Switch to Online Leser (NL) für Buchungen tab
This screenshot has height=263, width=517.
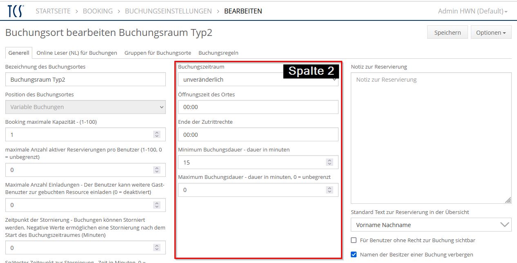coord(77,53)
